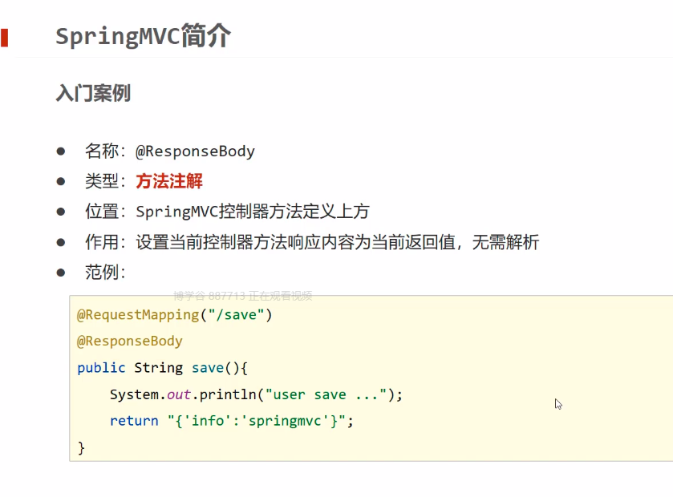This screenshot has height=497, width=673.
Task: Click the bullet point before 名称
Action: click(x=60, y=152)
